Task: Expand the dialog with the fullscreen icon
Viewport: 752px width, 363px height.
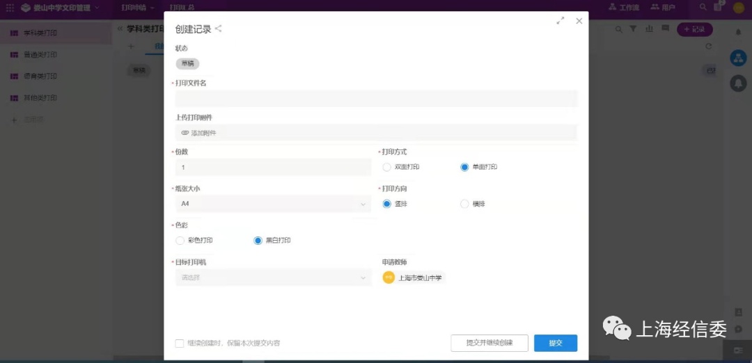Action: click(x=560, y=21)
